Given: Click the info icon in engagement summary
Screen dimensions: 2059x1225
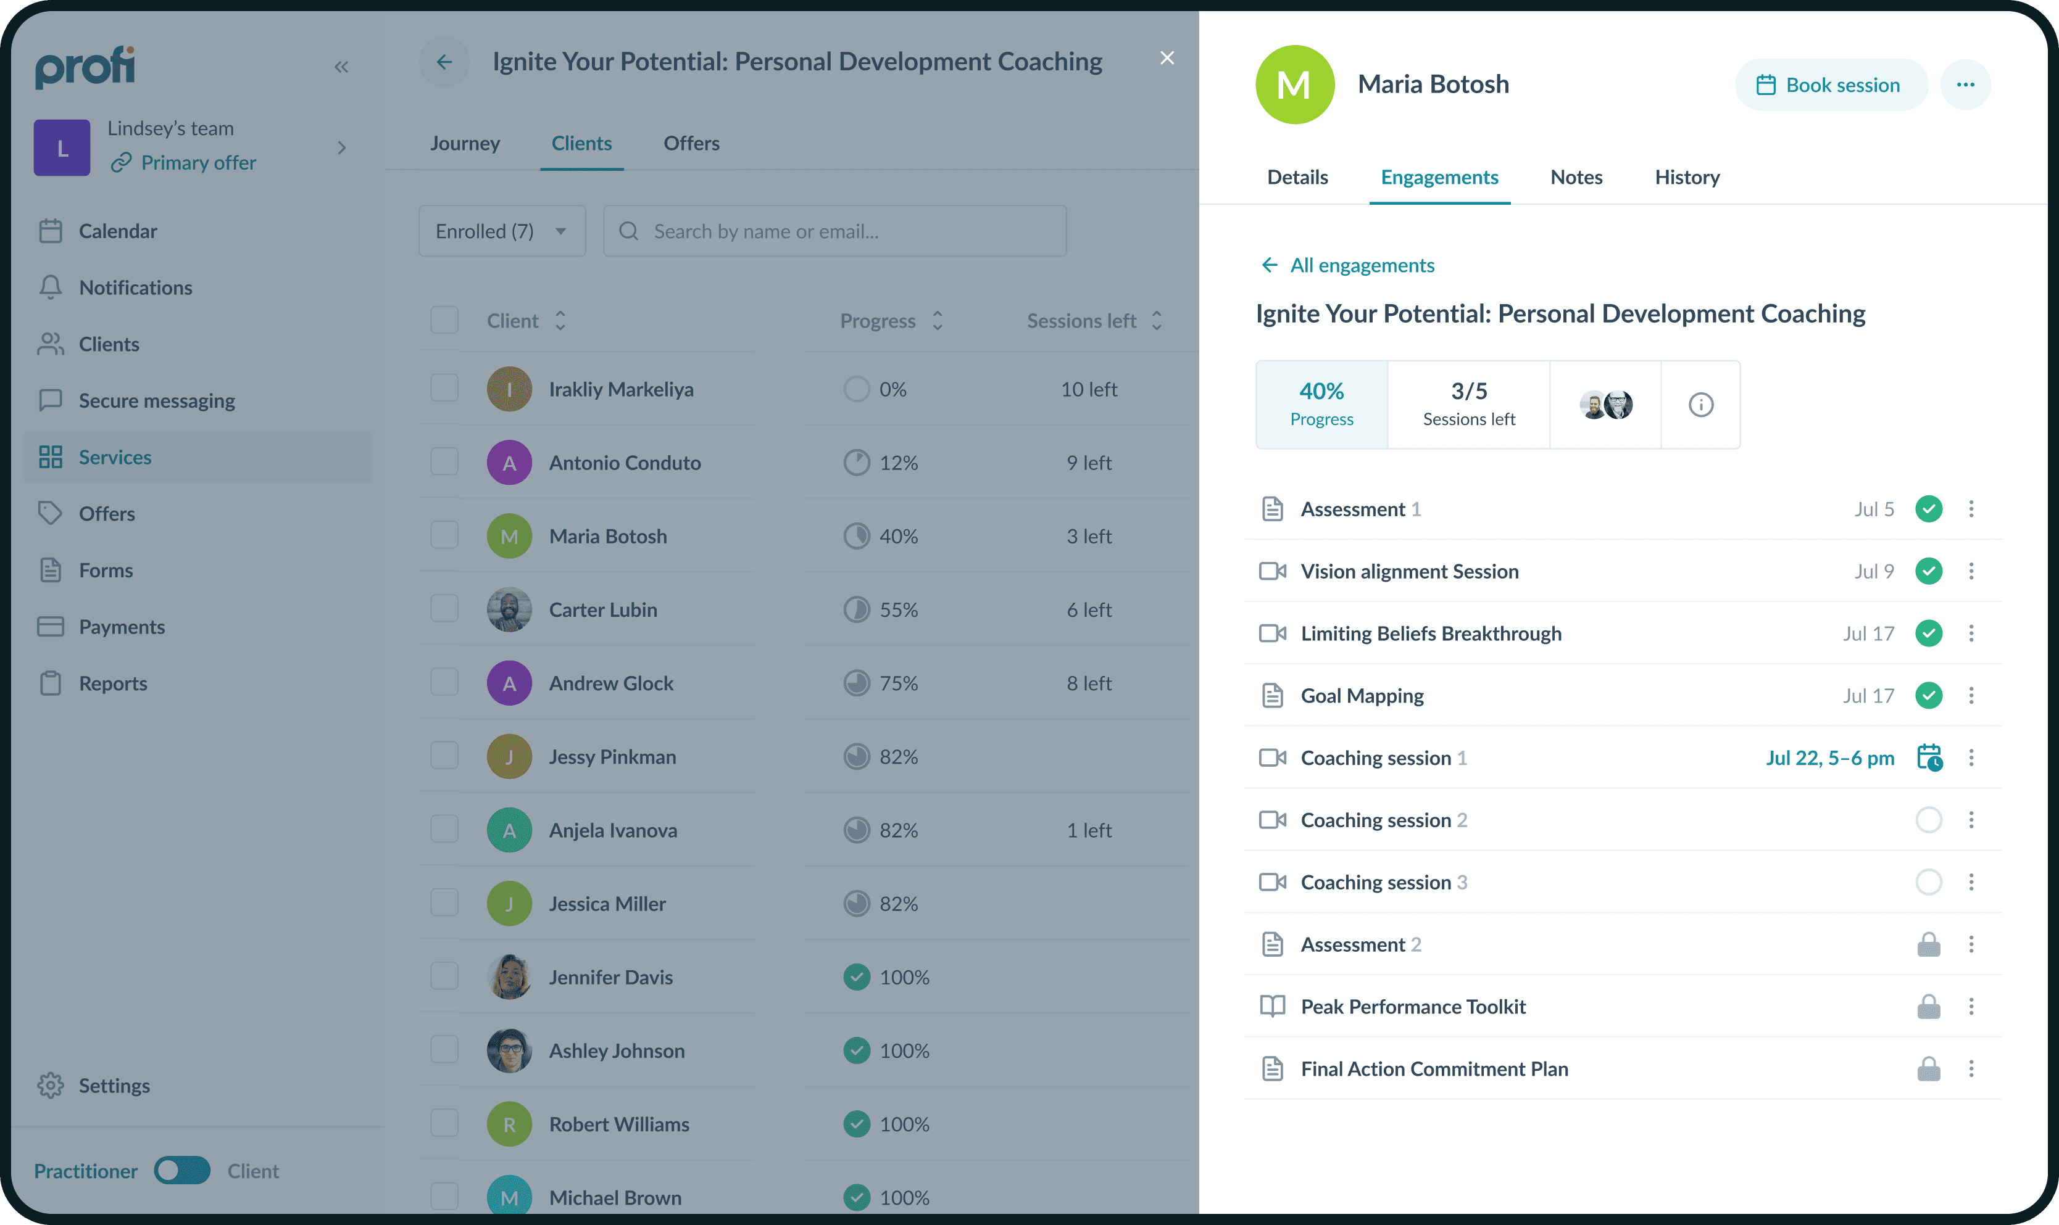Looking at the screenshot, I should click(x=1700, y=405).
